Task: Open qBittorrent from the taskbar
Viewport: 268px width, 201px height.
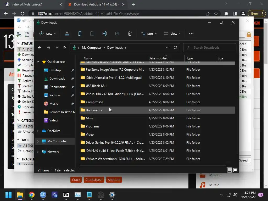Action: click(x=43, y=195)
